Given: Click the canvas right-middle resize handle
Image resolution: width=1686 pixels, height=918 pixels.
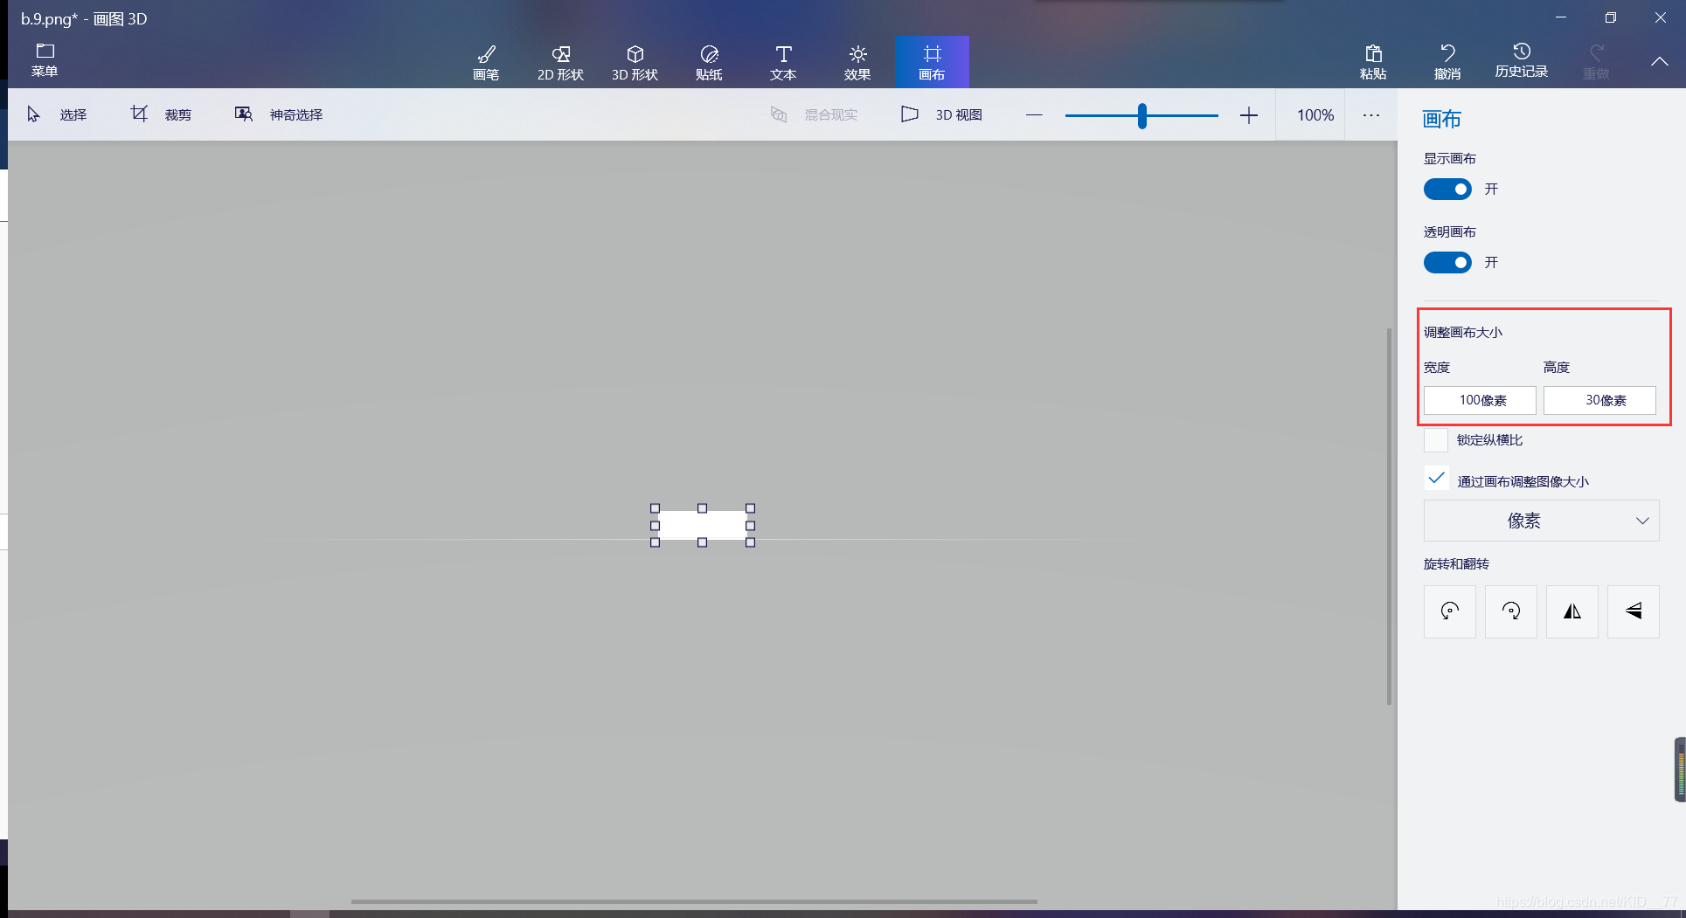Looking at the screenshot, I should [x=750, y=526].
